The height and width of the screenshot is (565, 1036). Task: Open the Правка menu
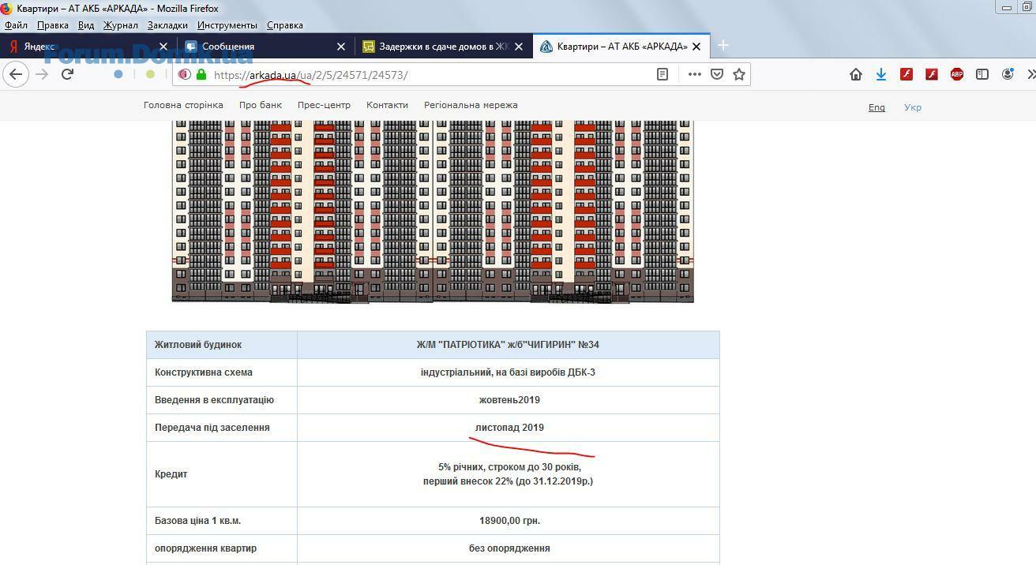point(53,25)
